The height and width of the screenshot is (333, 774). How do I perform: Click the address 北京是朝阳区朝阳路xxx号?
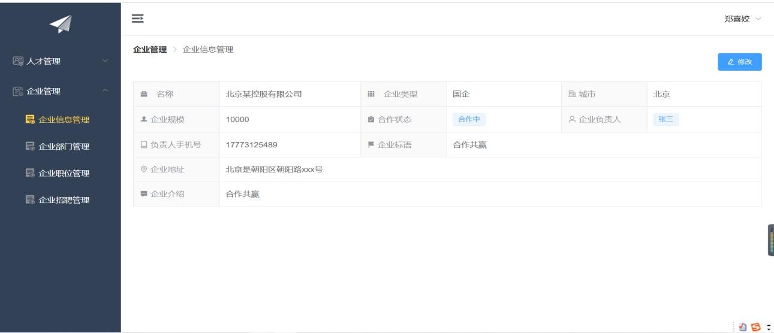(x=274, y=169)
